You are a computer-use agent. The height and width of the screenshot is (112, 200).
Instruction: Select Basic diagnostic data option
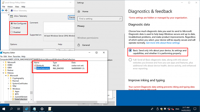click(130, 50)
